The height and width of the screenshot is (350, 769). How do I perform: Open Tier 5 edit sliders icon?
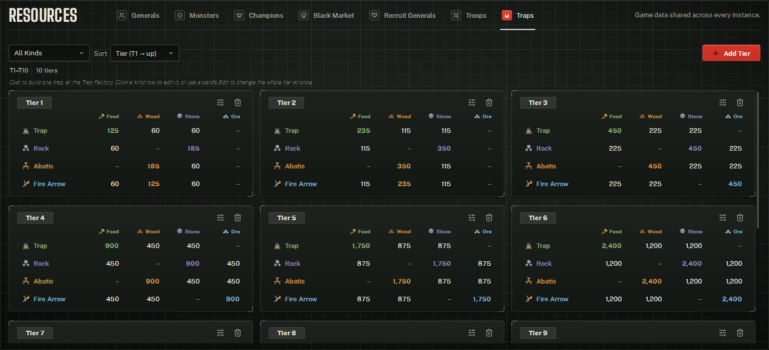point(472,218)
